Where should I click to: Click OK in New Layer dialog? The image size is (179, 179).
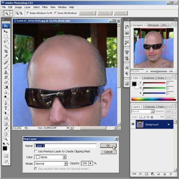108,146
